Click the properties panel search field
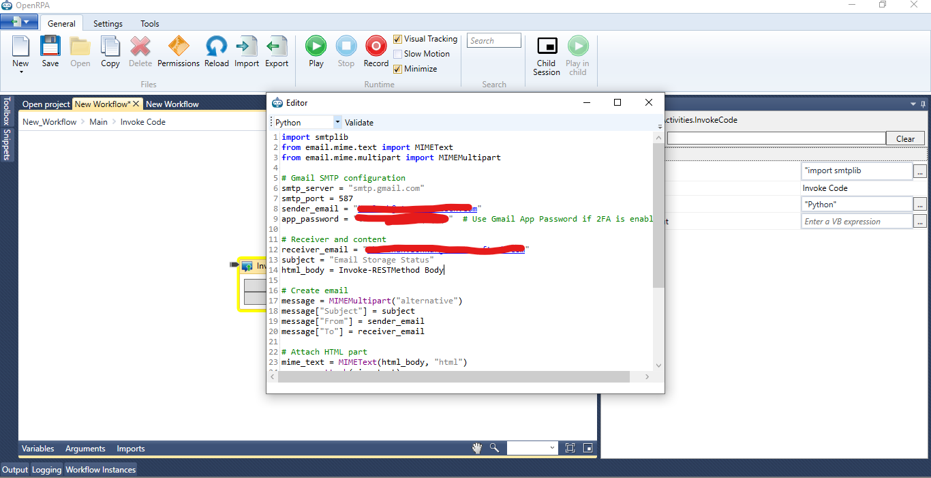 click(x=776, y=138)
